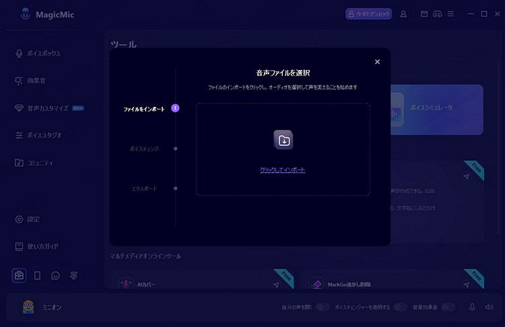Open the user account icon
This screenshot has height=327, width=505.
tap(403, 14)
